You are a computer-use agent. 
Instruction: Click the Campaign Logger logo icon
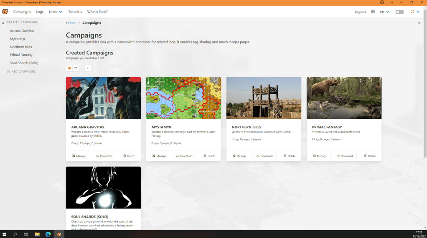tap(5, 12)
